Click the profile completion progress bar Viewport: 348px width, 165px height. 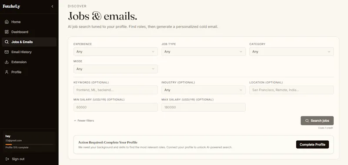tap(29, 144)
